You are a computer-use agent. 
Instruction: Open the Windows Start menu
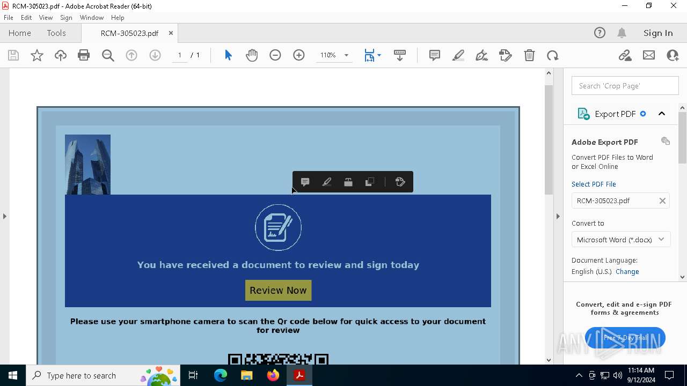tap(13, 375)
